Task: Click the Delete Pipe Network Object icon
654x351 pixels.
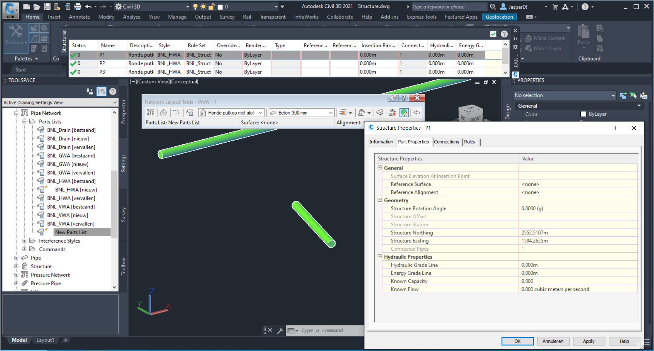Action: [393, 112]
